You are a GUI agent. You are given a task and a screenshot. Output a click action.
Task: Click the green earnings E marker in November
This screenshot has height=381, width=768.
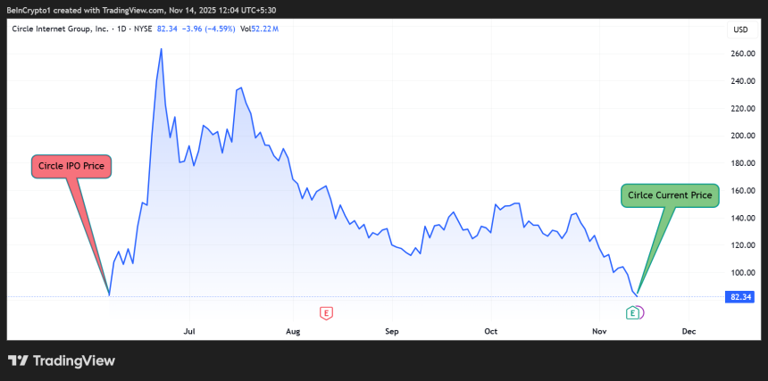click(632, 312)
